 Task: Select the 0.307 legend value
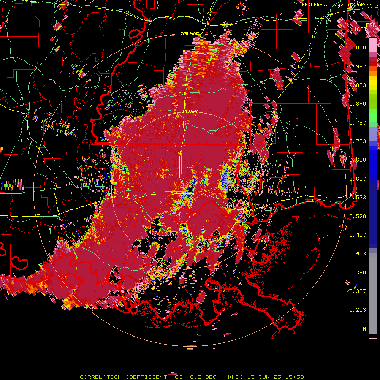coord(358,291)
